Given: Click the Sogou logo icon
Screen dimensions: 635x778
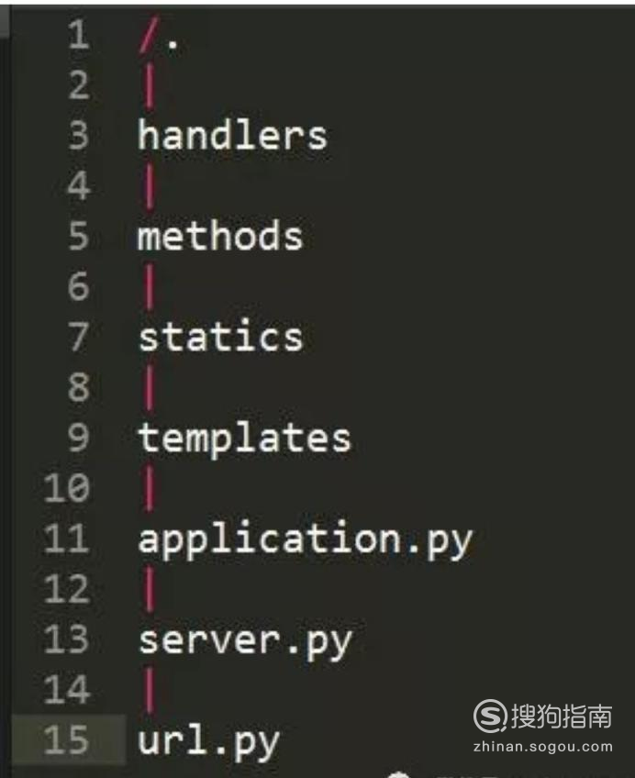Looking at the screenshot, I should pos(491,716).
